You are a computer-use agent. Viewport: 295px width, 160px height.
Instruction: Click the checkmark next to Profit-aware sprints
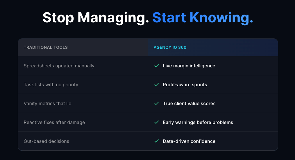pyautogui.click(x=157, y=85)
